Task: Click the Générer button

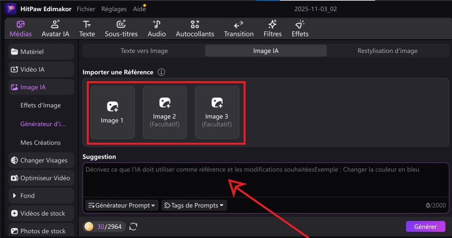Action: coord(425,227)
